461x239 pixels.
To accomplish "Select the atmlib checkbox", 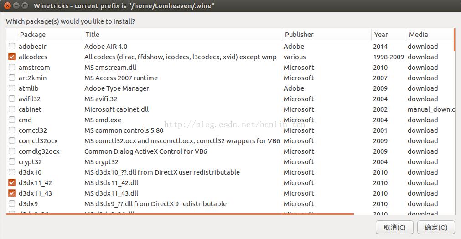I will tap(12, 88).
